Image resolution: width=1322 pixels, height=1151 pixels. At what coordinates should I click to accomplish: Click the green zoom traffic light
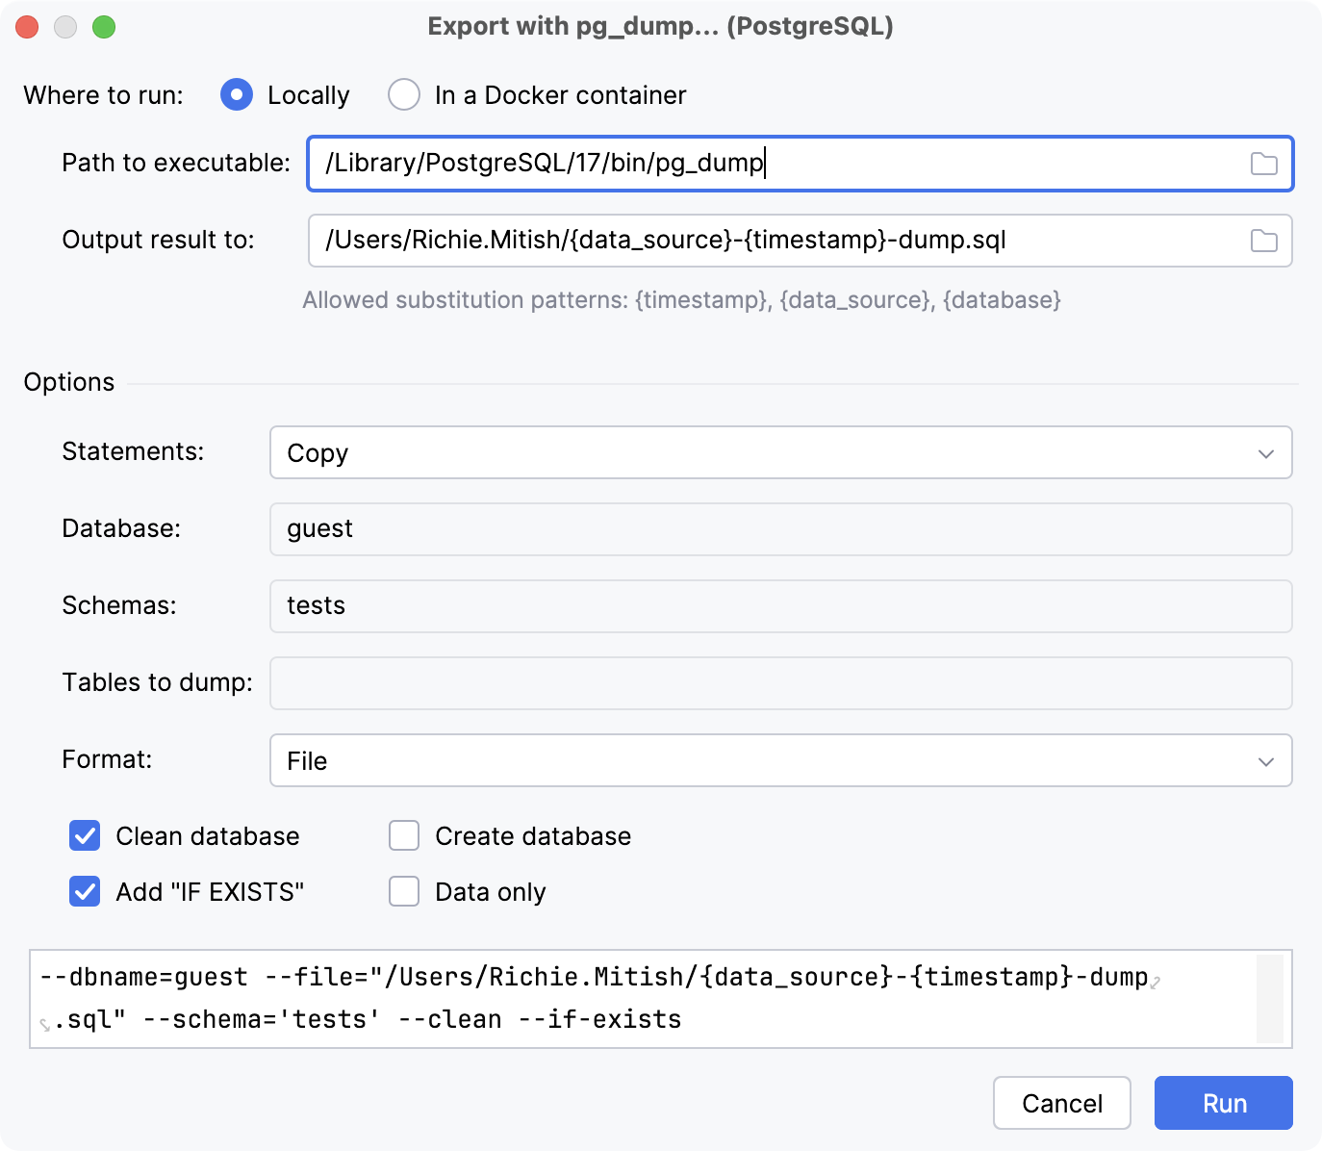tap(106, 27)
